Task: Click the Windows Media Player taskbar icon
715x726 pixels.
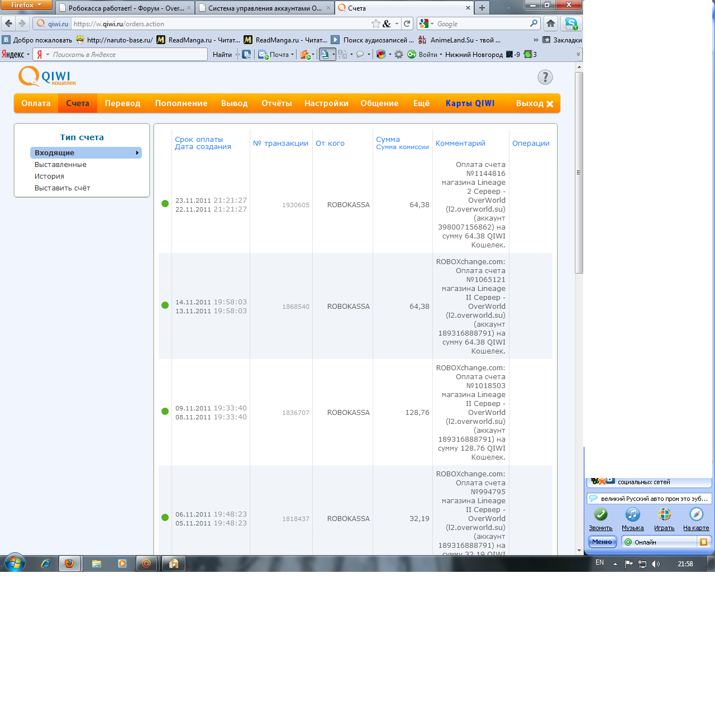Action: 122,563
